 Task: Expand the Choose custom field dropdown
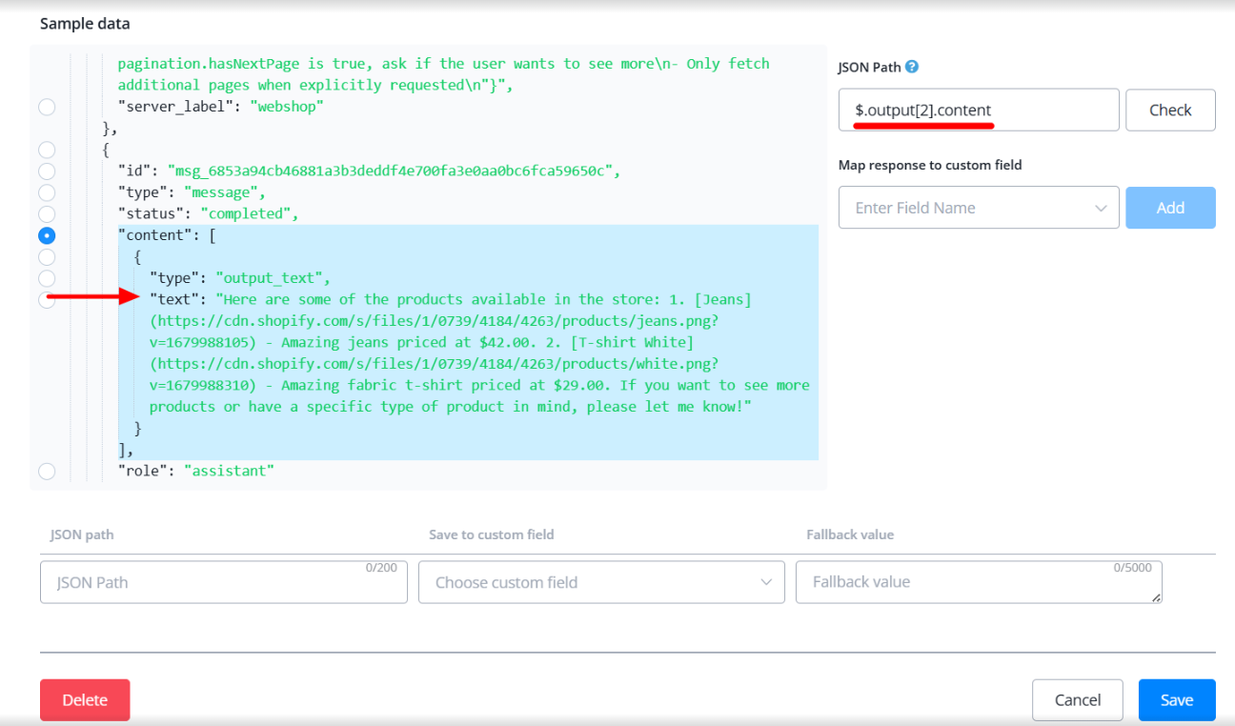pyautogui.click(x=600, y=582)
